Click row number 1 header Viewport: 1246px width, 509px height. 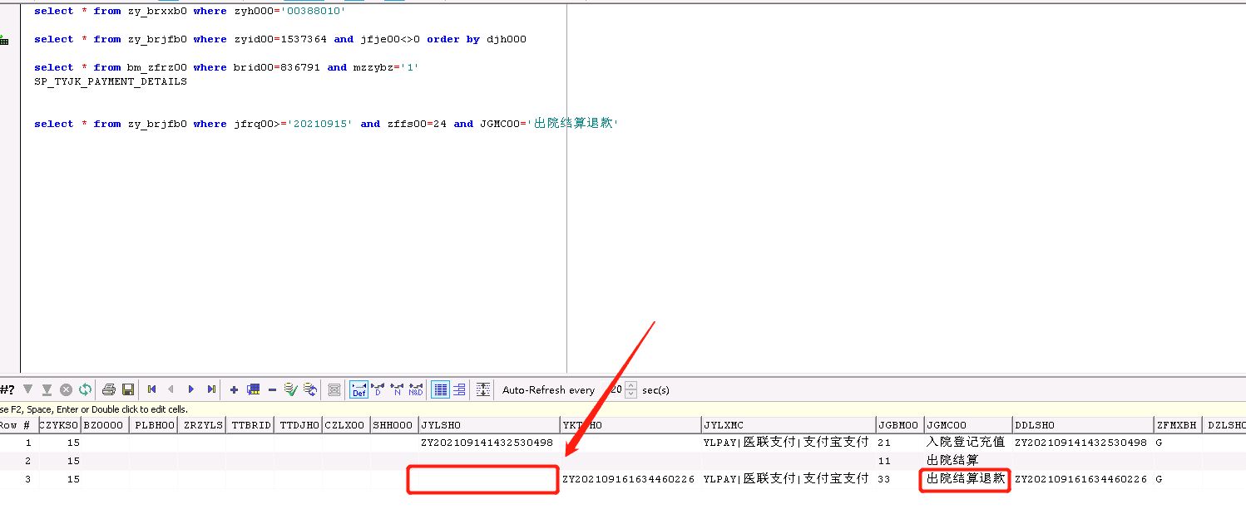click(x=17, y=443)
